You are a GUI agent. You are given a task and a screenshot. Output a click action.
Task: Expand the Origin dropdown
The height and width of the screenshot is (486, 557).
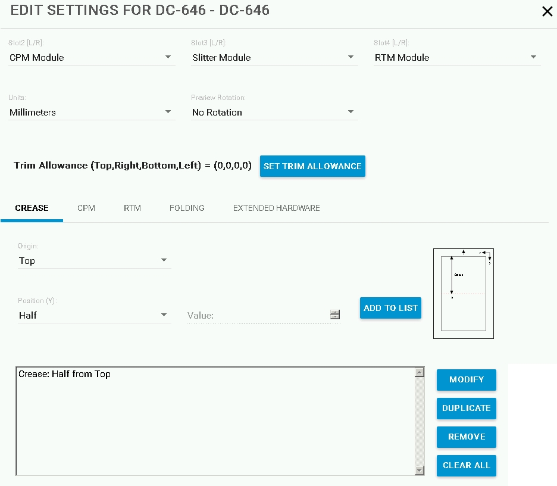(164, 260)
